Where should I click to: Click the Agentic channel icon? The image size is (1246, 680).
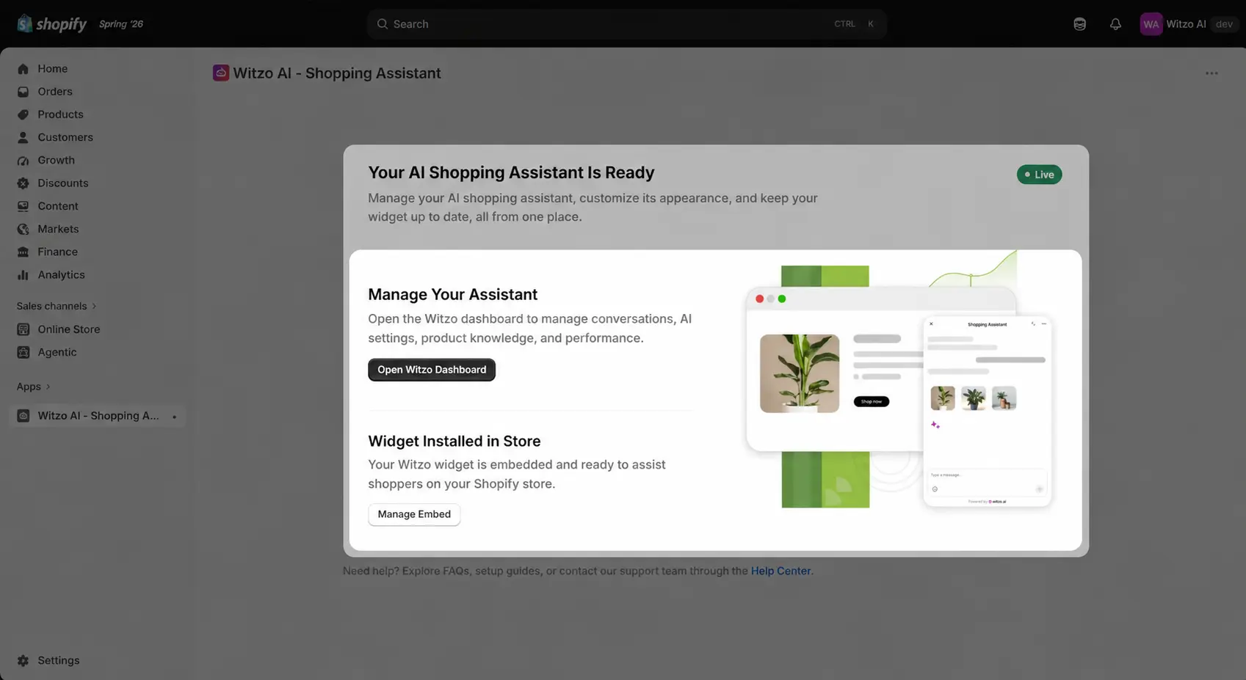click(23, 352)
